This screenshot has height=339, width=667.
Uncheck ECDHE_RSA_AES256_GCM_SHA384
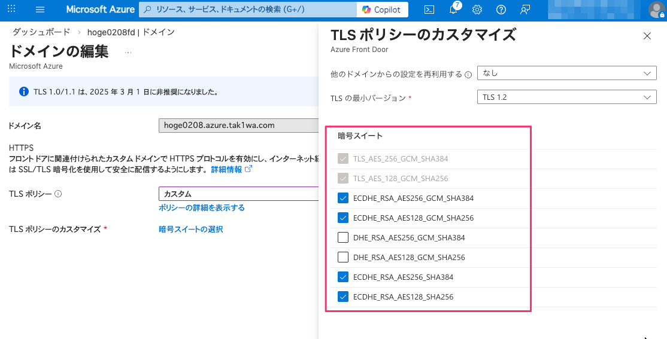pyautogui.click(x=343, y=198)
